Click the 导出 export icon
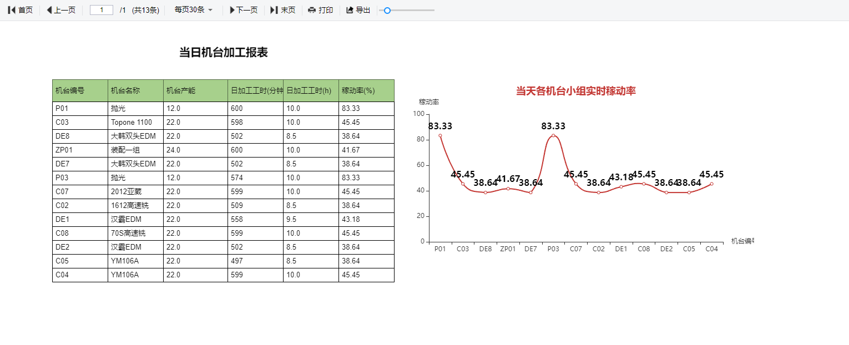 [x=350, y=10]
